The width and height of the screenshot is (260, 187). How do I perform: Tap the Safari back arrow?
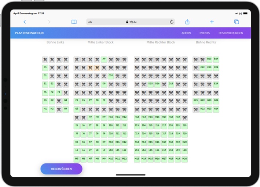point(25,22)
